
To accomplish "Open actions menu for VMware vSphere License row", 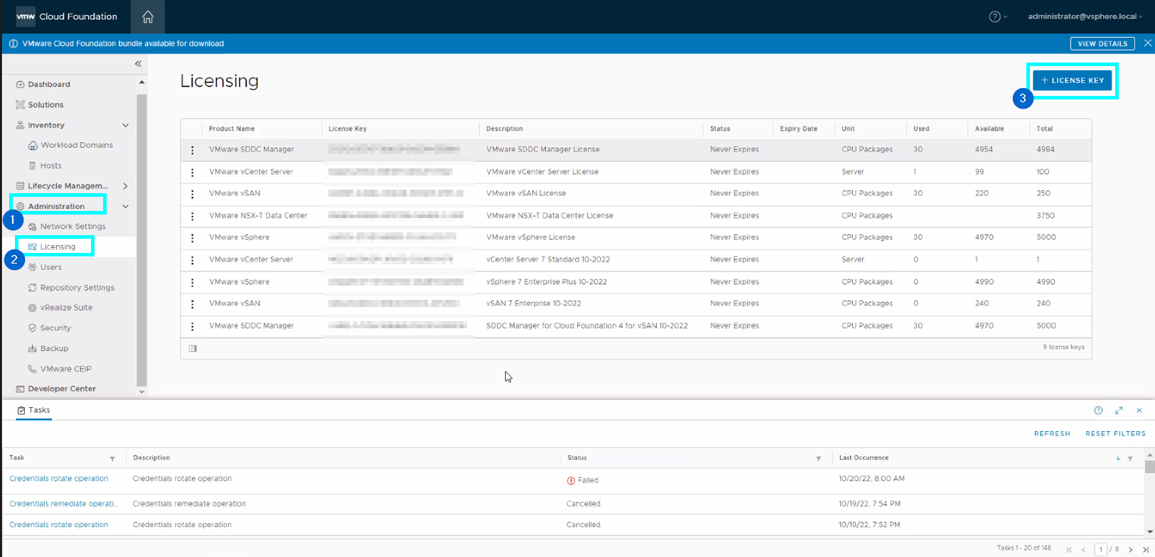I will [192, 237].
